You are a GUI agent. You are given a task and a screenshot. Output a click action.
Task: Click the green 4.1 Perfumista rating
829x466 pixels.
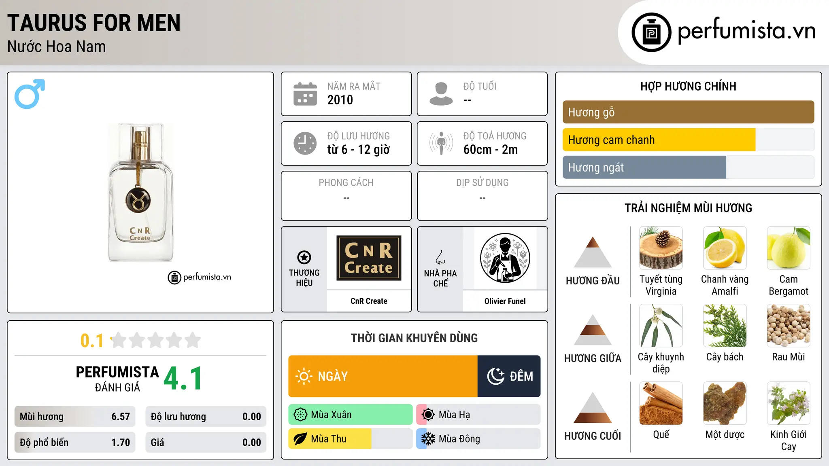tap(183, 379)
